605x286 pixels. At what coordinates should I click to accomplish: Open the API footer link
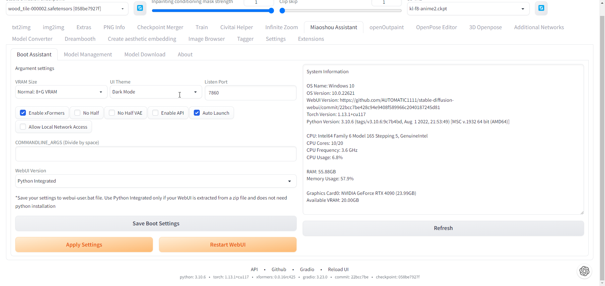click(254, 269)
